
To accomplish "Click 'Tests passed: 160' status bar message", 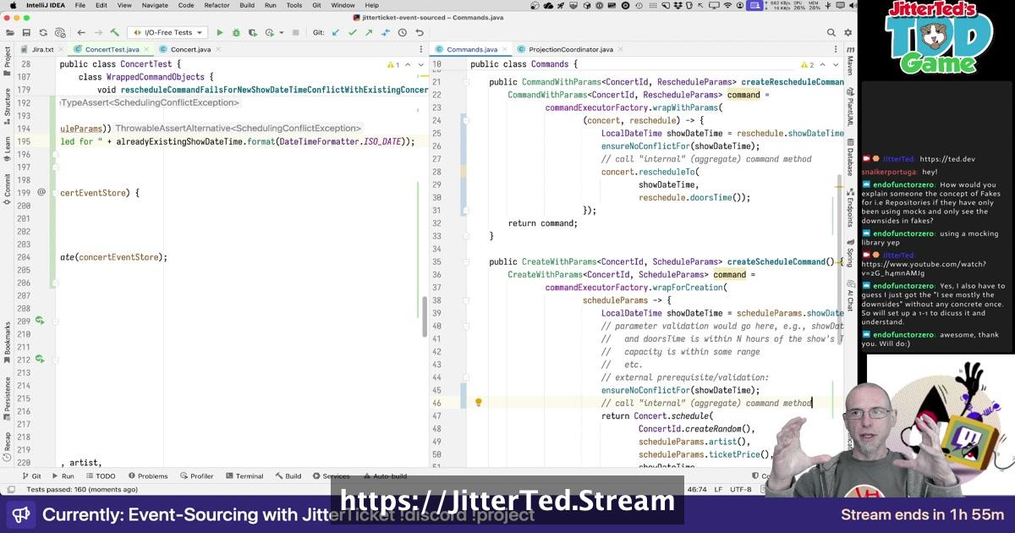I will click(x=82, y=489).
